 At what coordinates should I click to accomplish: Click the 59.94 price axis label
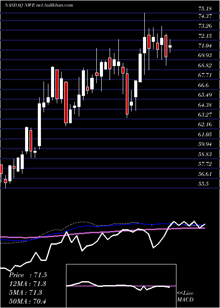(x=205, y=144)
